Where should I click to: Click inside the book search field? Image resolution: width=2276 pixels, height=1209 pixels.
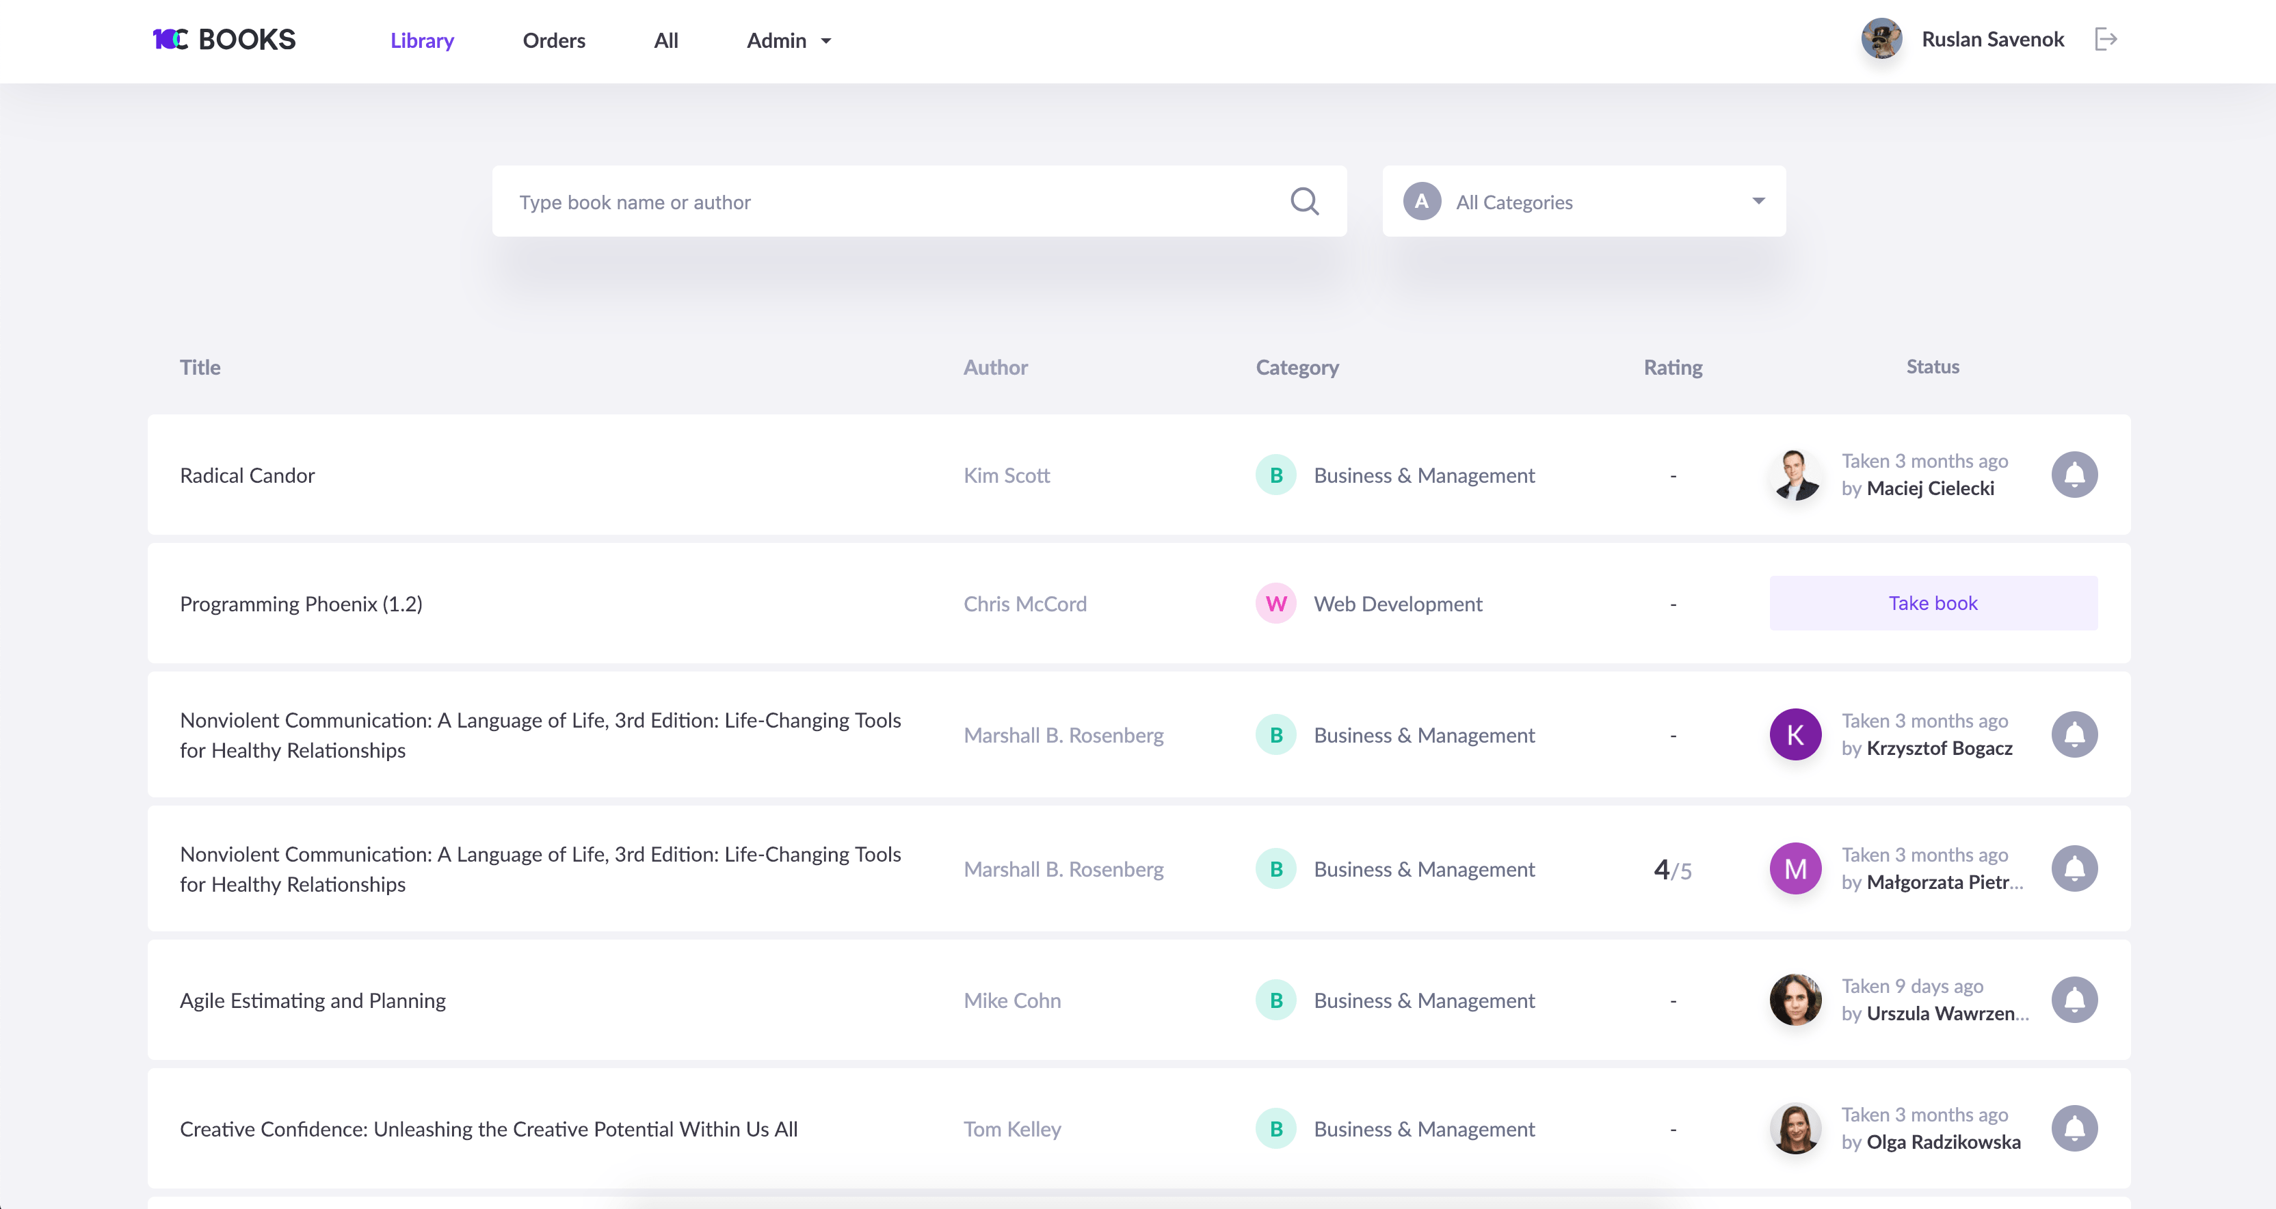[892, 202]
